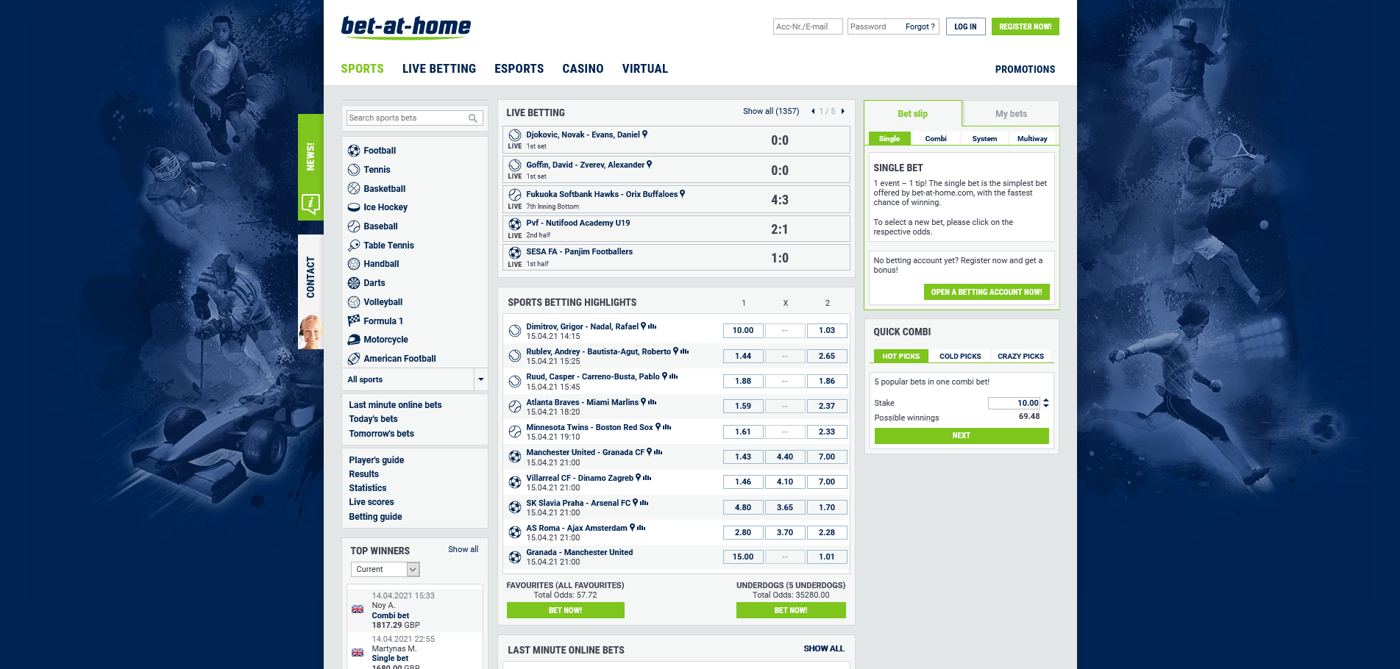Go to next live betting page arrow
Image resolution: width=1400 pixels, height=669 pixels.
click(x=843, y=112)
